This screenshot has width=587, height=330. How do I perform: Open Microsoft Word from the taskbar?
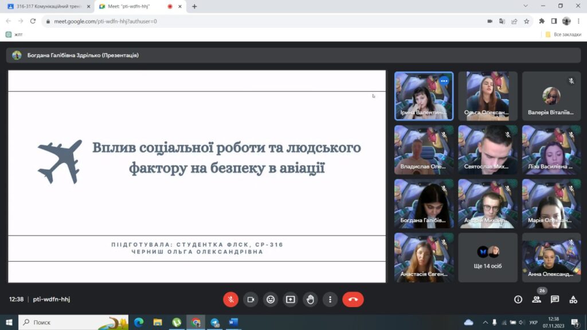(x=234, y=323)
